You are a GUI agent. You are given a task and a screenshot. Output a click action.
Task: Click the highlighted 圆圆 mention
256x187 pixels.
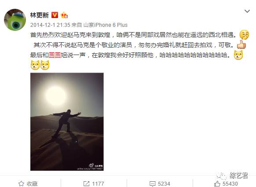(55, 55)
